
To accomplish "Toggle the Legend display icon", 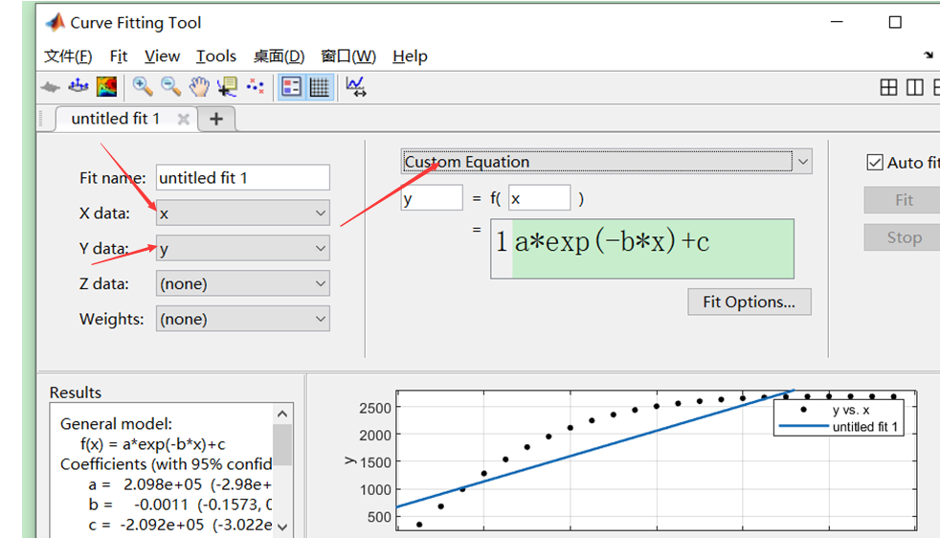I will coord(291,87).
